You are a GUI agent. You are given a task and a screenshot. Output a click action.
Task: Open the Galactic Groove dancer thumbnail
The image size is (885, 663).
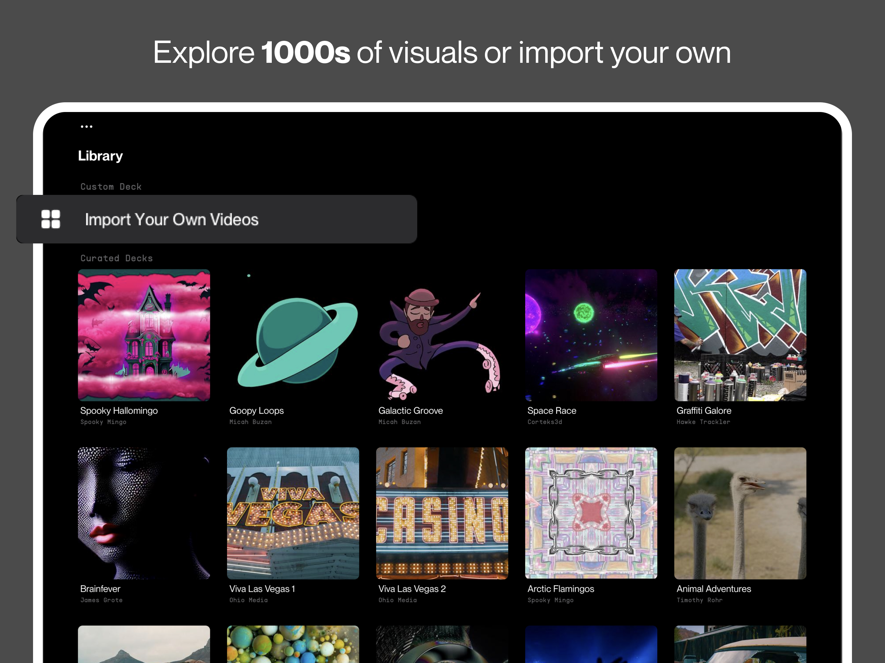tap(442, 335)
